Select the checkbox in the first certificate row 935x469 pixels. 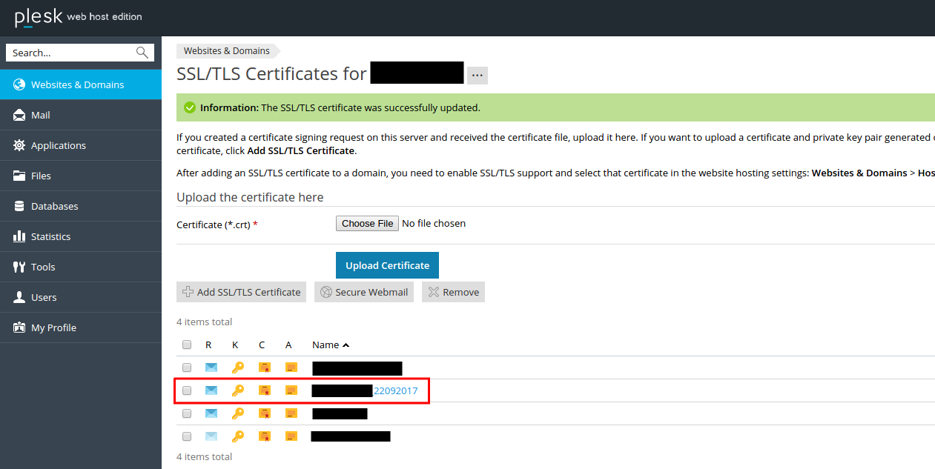187,367
